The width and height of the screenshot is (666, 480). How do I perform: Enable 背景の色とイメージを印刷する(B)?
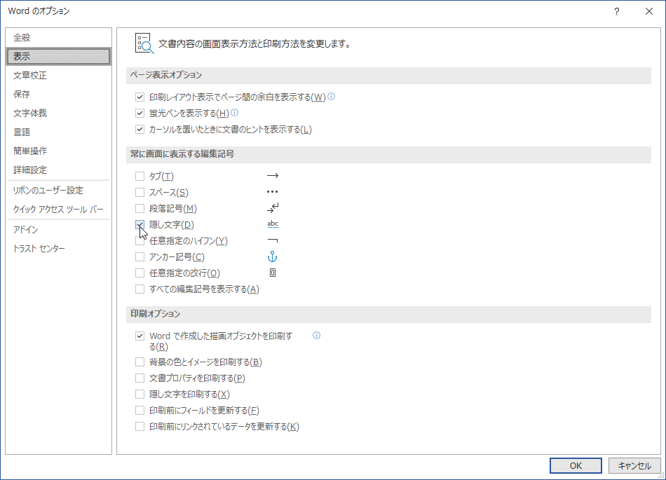140,362
